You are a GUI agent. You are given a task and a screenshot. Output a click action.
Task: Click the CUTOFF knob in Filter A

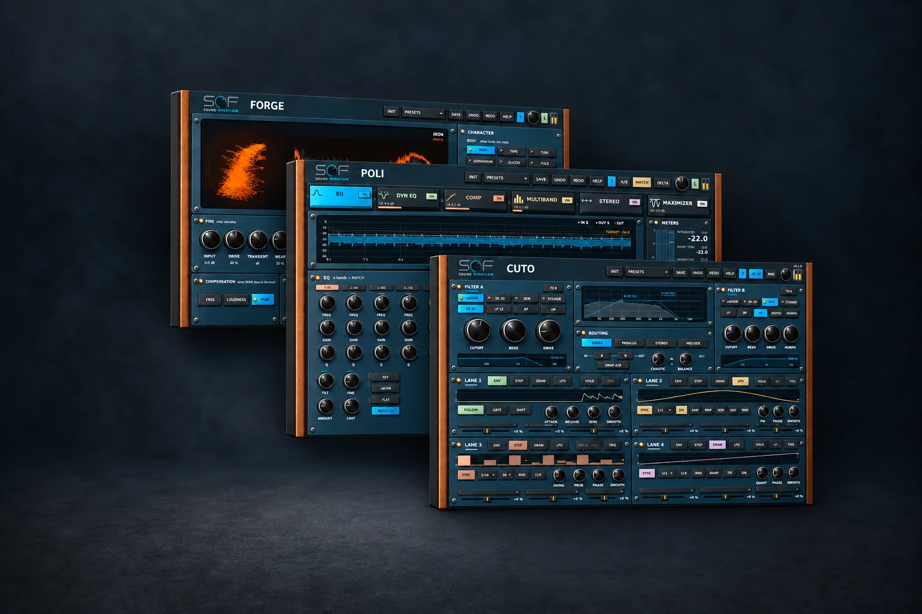click(x=478, y=331)
